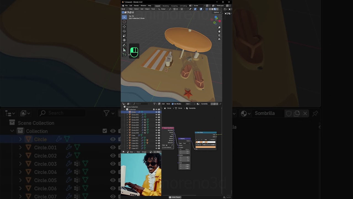
Task: Duplicate the Sombrilla material with new-copy icon
Action: click(x=215, y=104)
